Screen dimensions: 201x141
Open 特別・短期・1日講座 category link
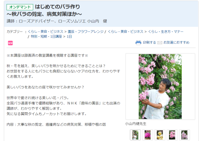pyautogui.click(x=46, y=37)
